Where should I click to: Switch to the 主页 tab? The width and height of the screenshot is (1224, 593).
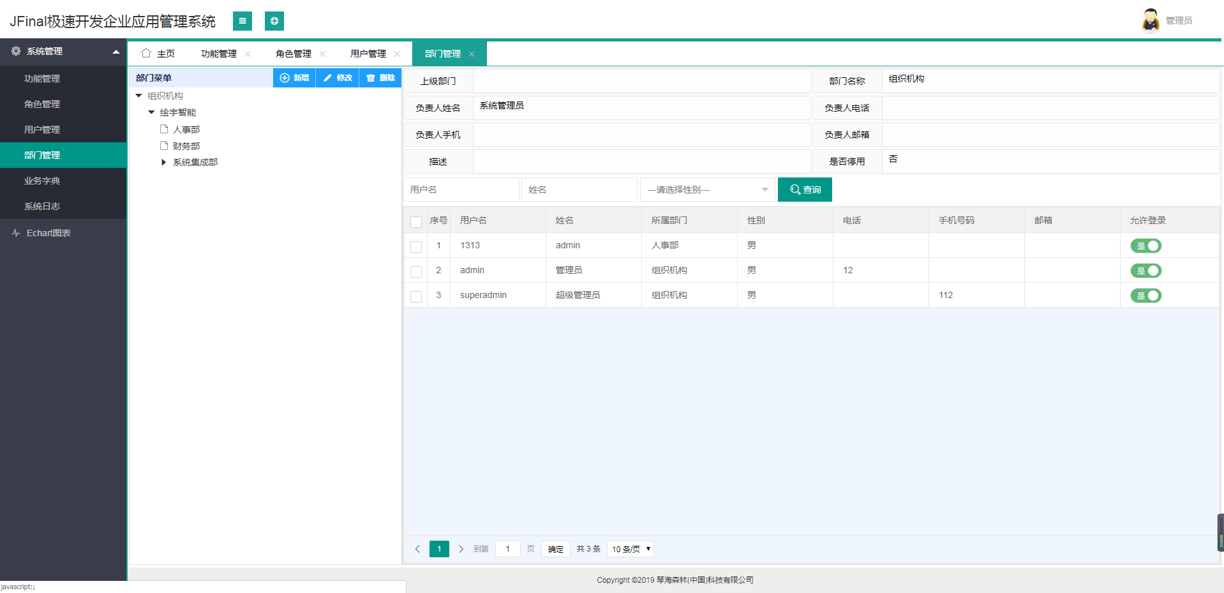click(158, 54)
